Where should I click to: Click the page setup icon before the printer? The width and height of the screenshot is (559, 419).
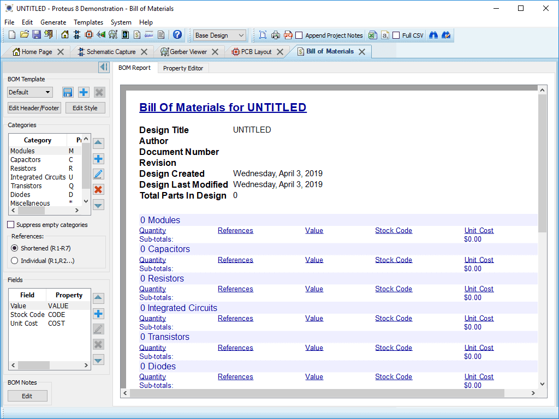(263, 35)
